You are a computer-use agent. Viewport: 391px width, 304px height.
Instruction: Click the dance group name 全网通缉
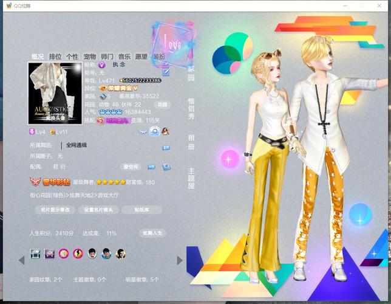click(76, 145)
